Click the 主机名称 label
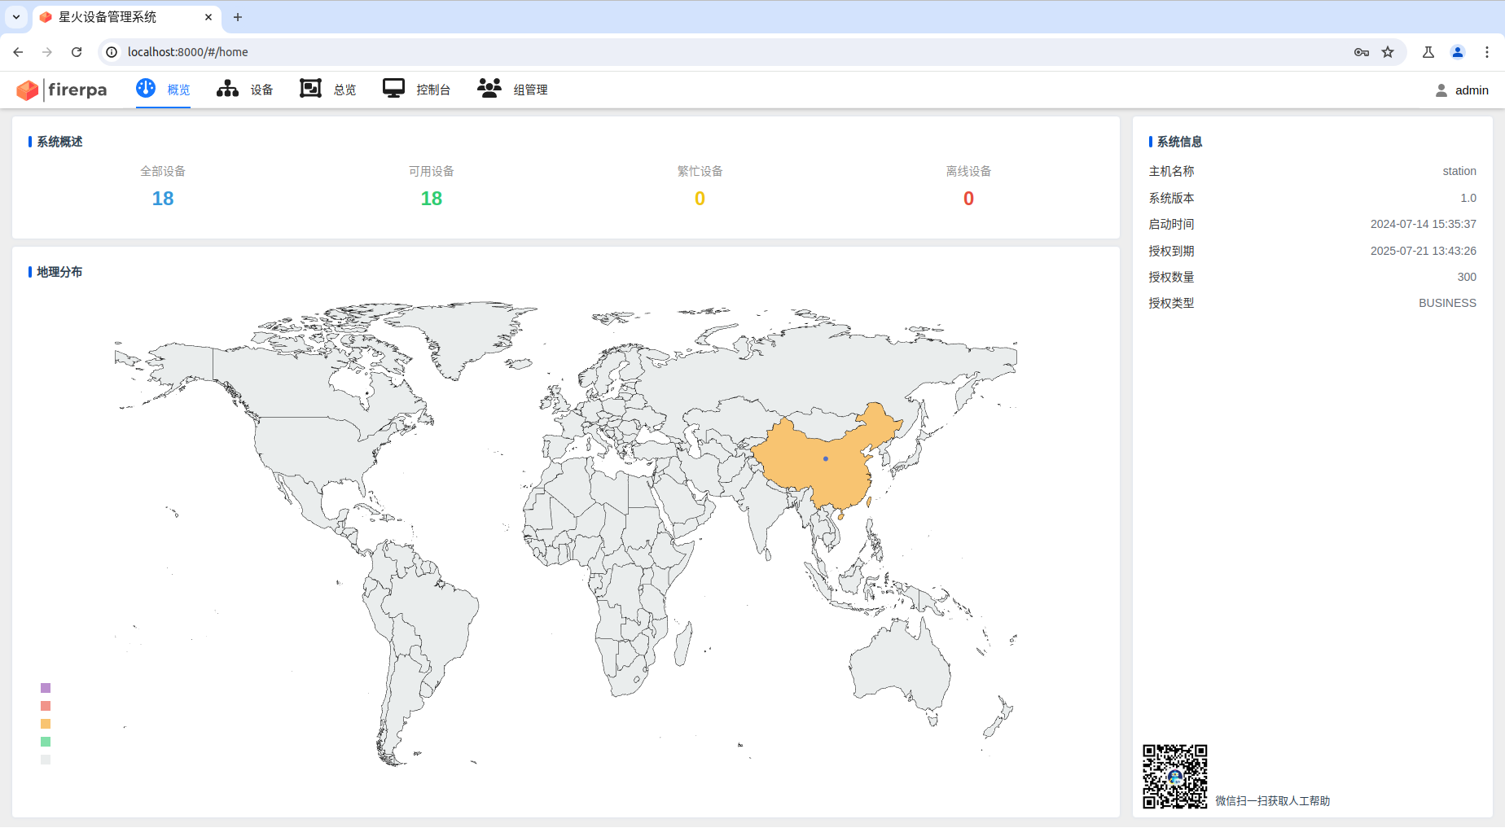 click(1171, 171)
